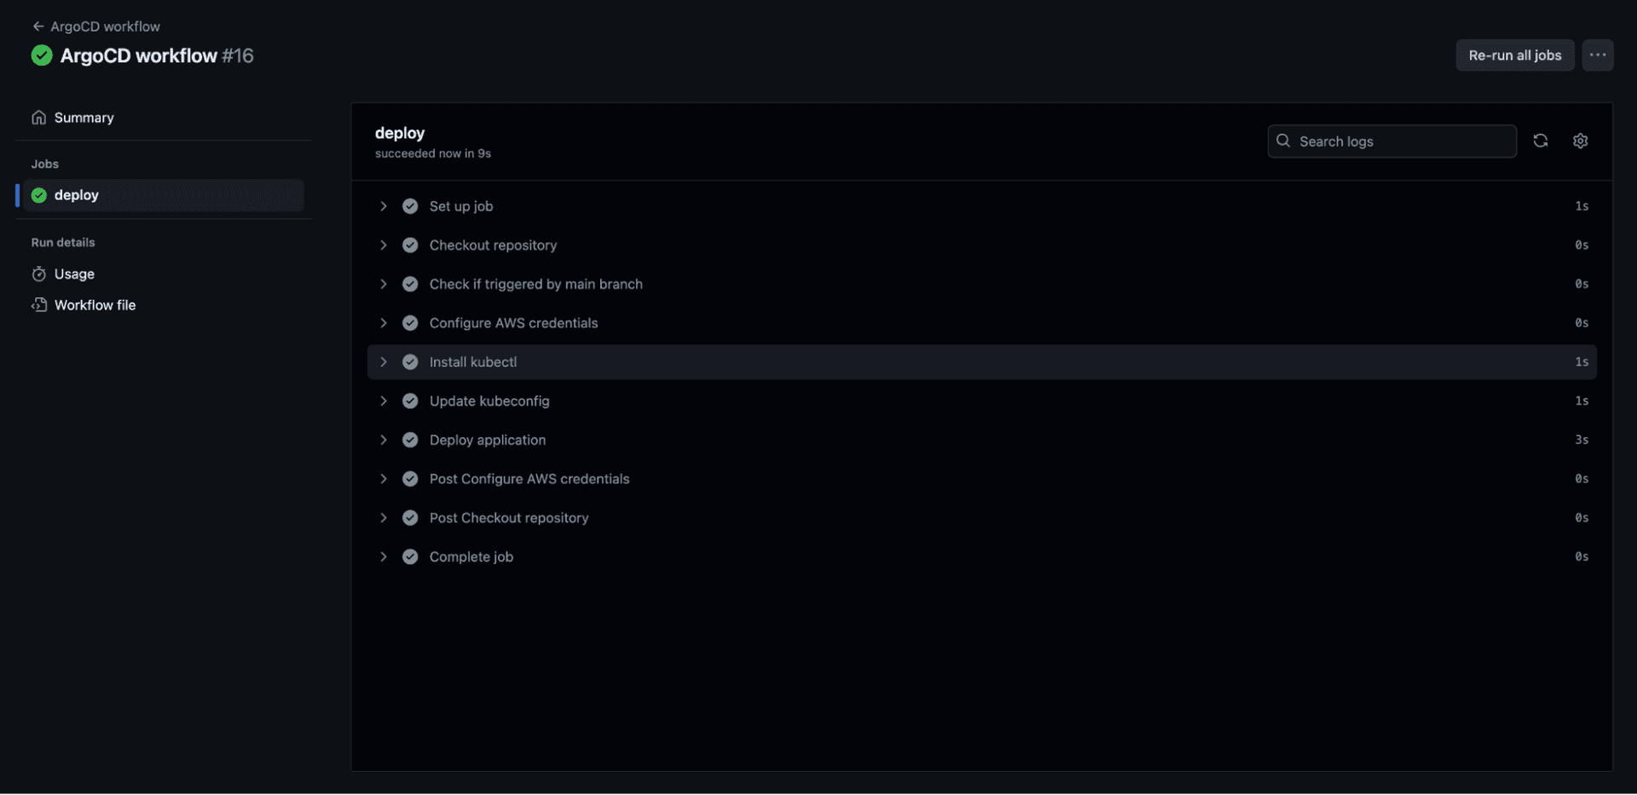Select the Summary sidebar item
Image resolution: width=1637 pixels, height=795 pixels.
(x=84, y=118)
